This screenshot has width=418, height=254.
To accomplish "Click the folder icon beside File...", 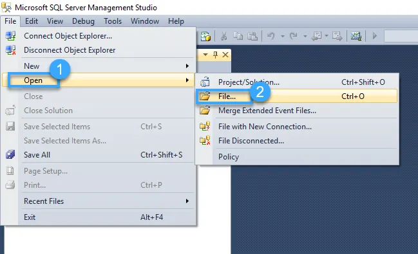I will [205, 96].
